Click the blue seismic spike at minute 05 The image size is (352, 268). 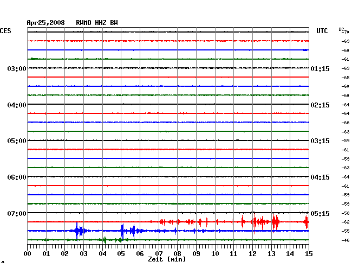(122, 231)
